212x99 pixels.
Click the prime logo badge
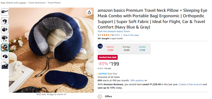[x=102, y=74]
